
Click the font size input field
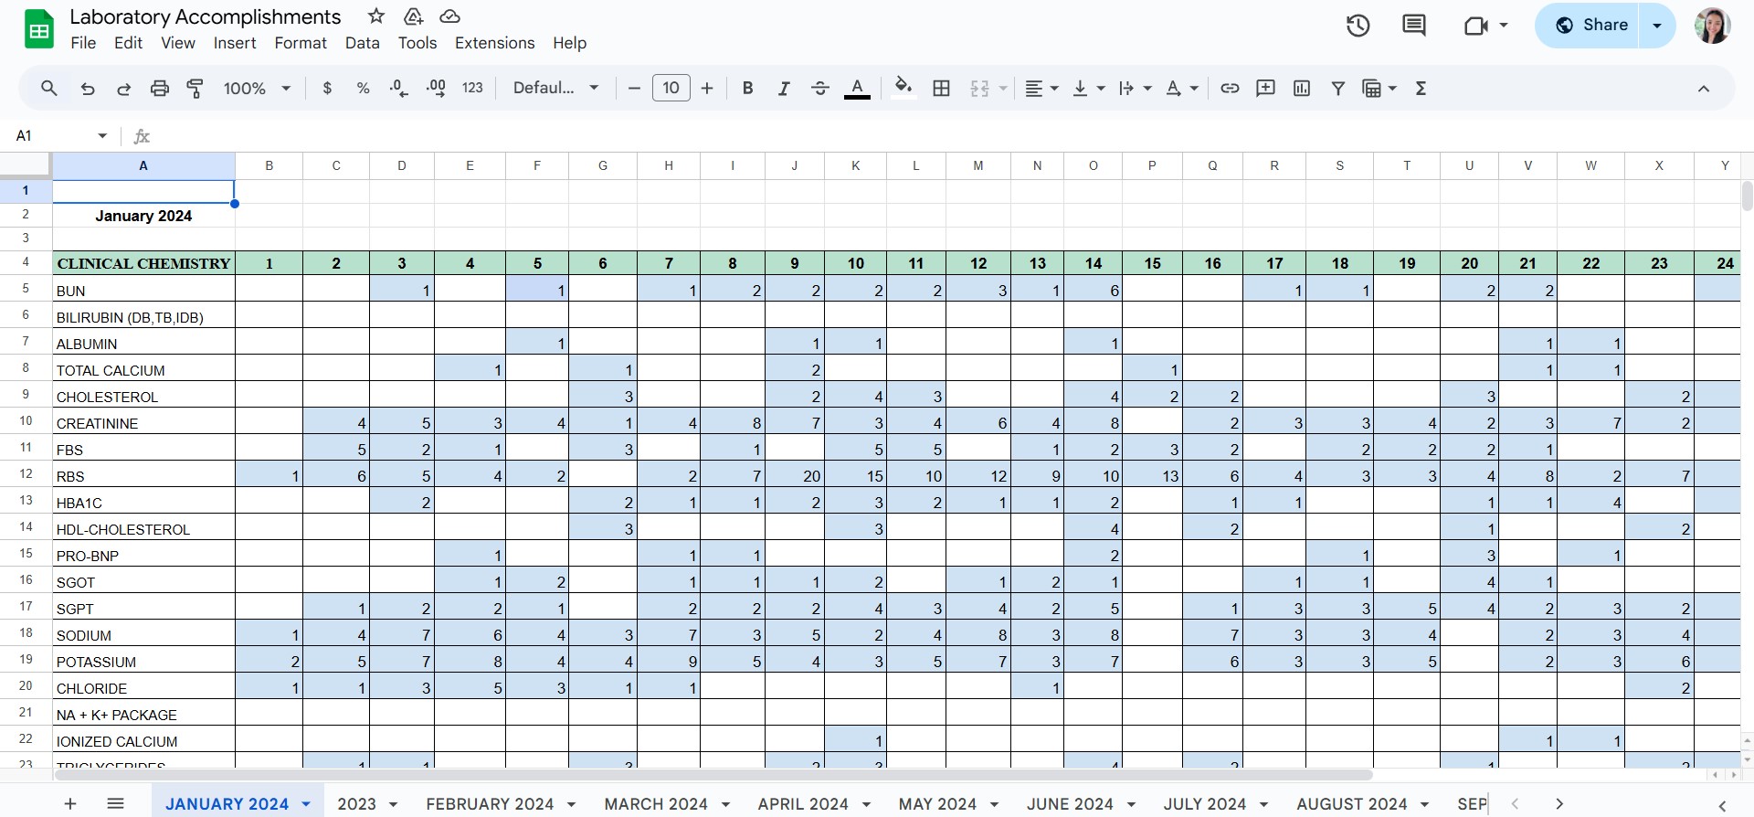coord(671,89)
